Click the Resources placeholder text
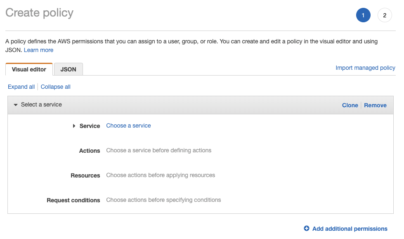Image resolution: width=404 pixels, height=239 pixels. [x=161, y=175]
